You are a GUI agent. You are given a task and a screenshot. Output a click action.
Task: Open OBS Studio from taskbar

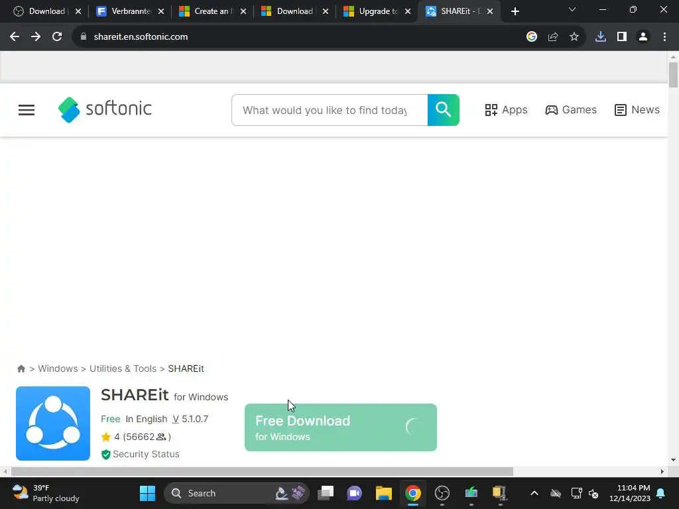click(x=442, y=493)
